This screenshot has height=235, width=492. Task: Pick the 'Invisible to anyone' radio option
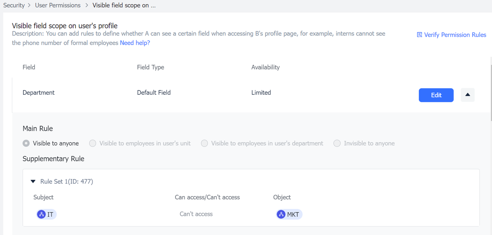pos(337,143)
